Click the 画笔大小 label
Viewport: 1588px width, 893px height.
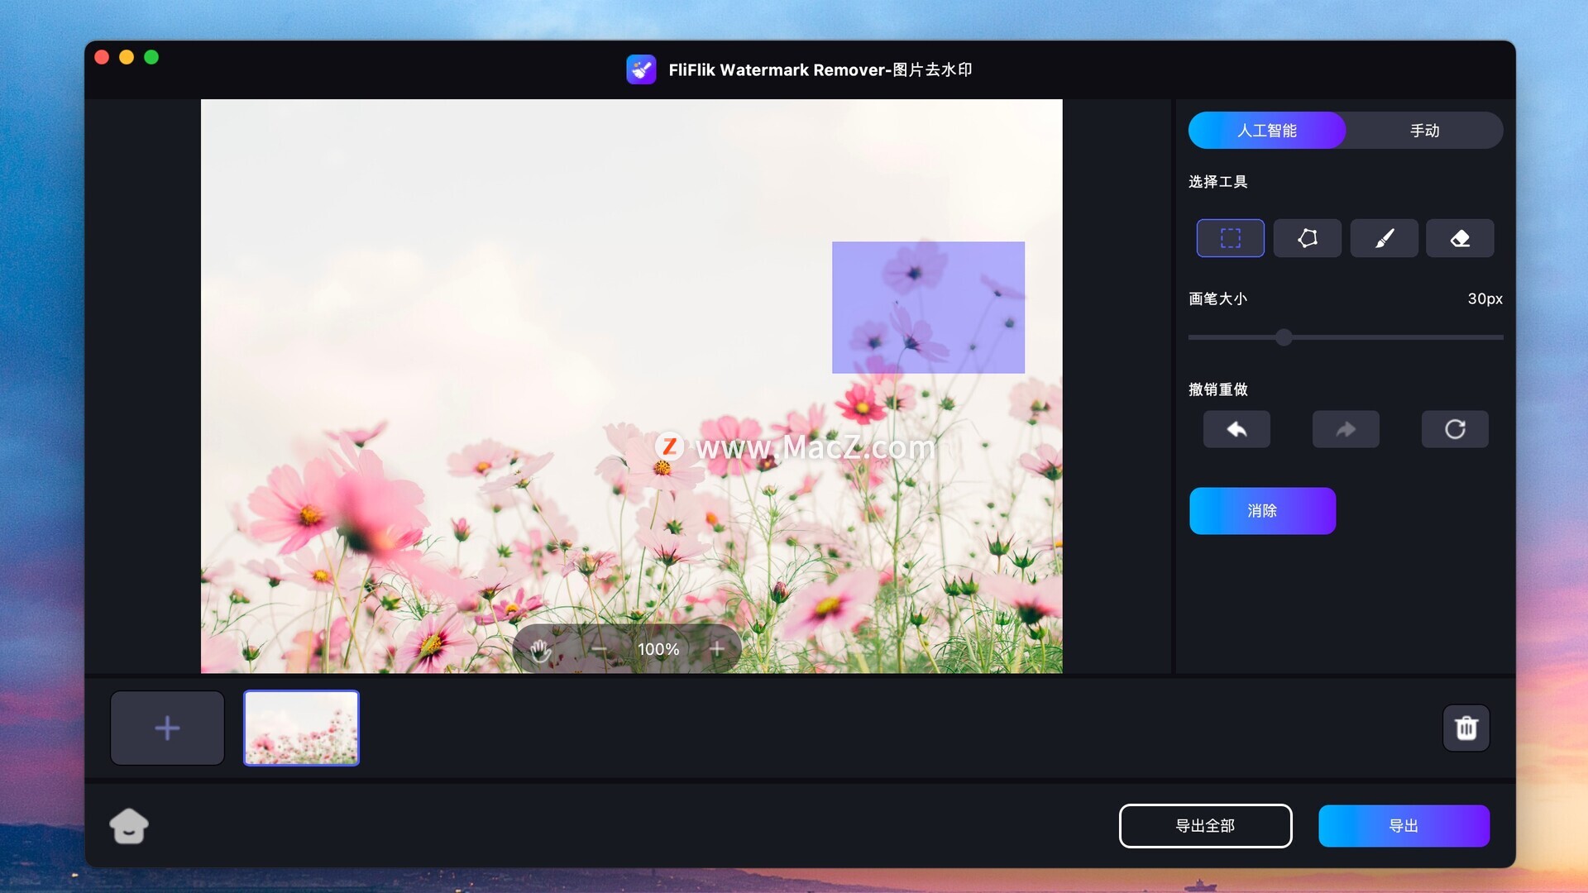1217,298
